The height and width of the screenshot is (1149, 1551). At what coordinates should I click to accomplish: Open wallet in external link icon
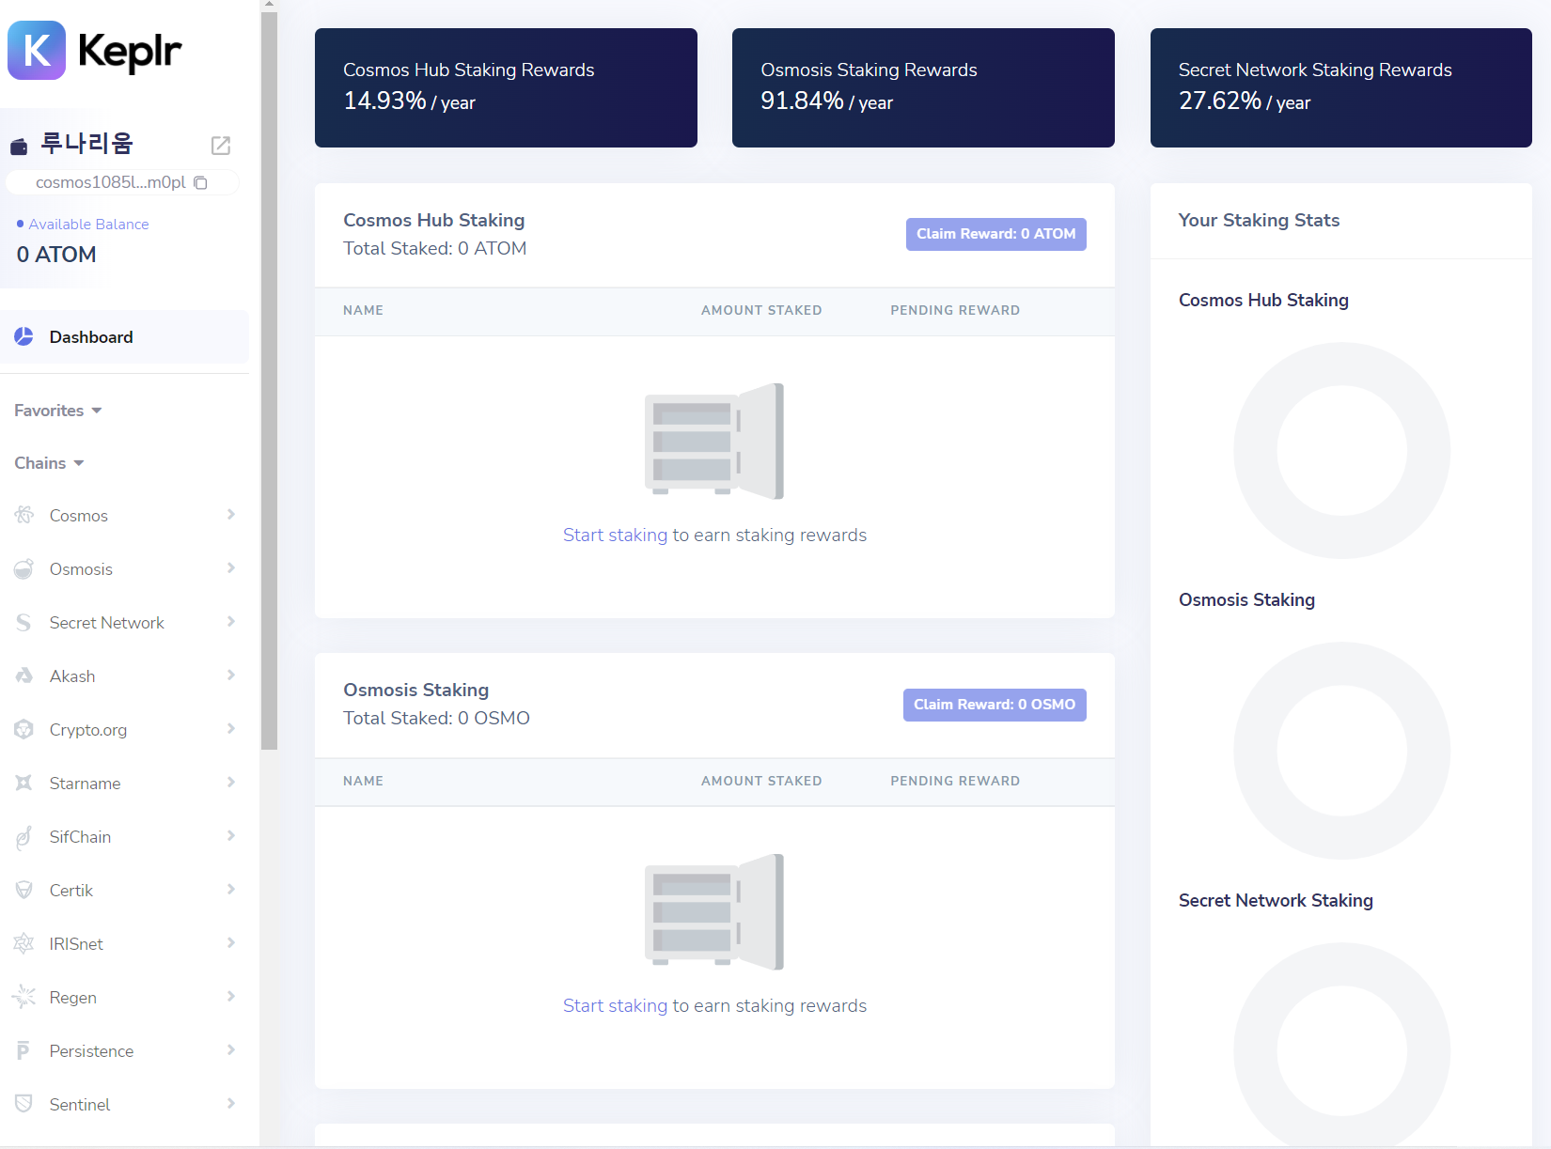221,145
